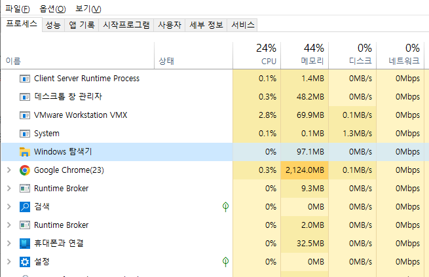Click the 휴대폰과 연결 app icon

pos(25,244)
